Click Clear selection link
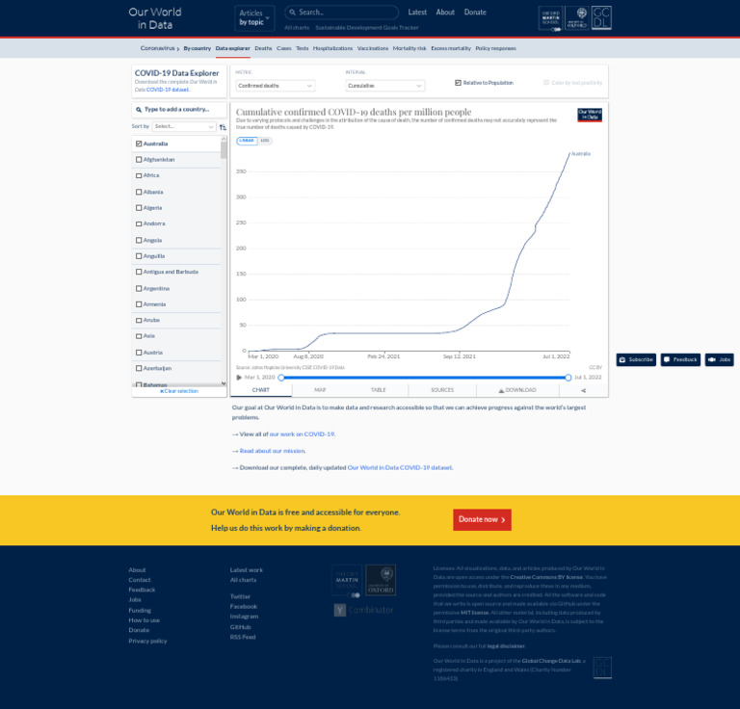 tap(179, 391)
